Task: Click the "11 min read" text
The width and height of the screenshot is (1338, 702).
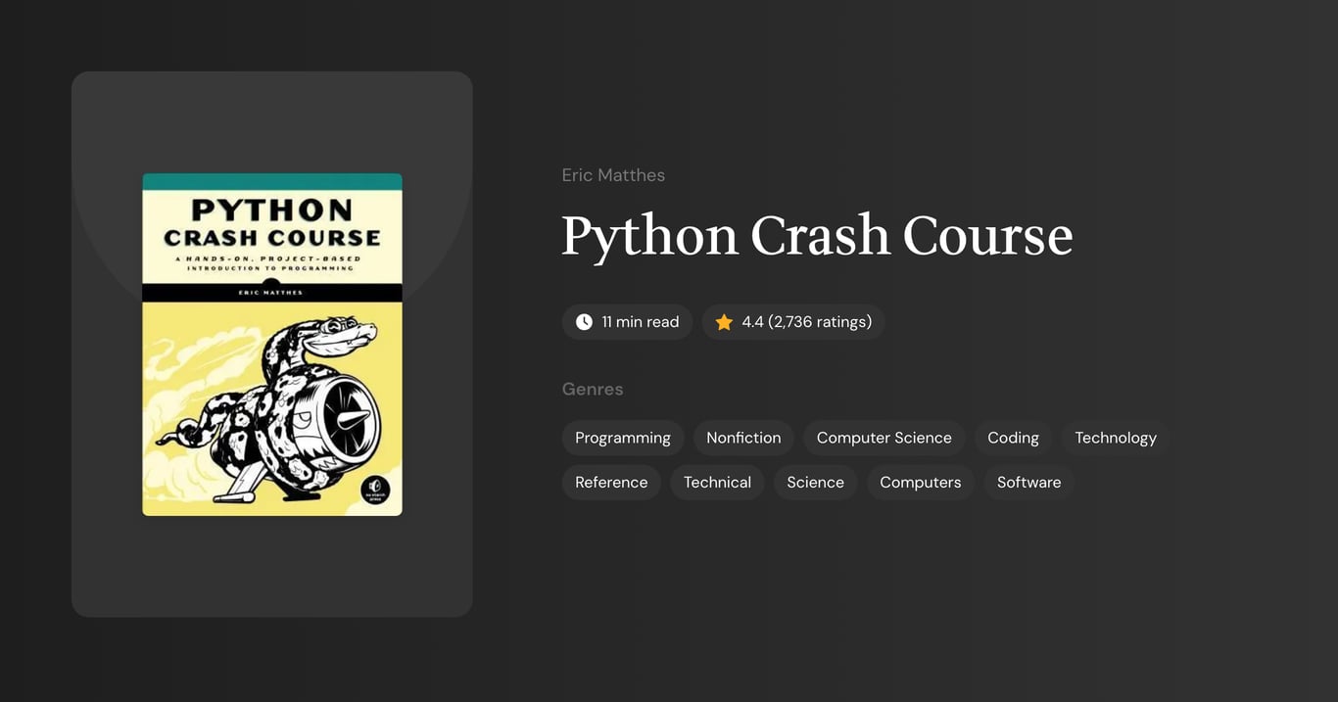Action: 640,322
